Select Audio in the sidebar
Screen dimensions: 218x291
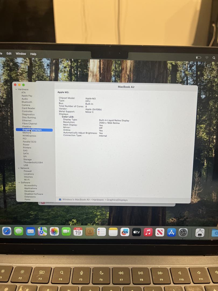click(25, 99)
